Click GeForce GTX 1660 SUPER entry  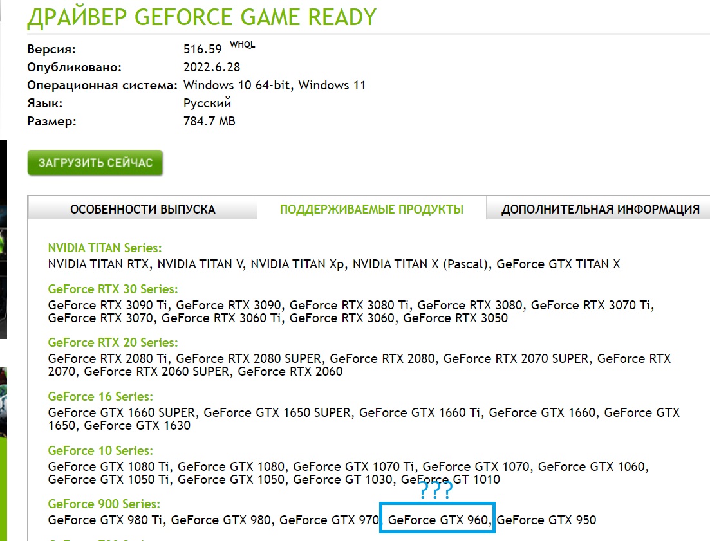(122, 413)
